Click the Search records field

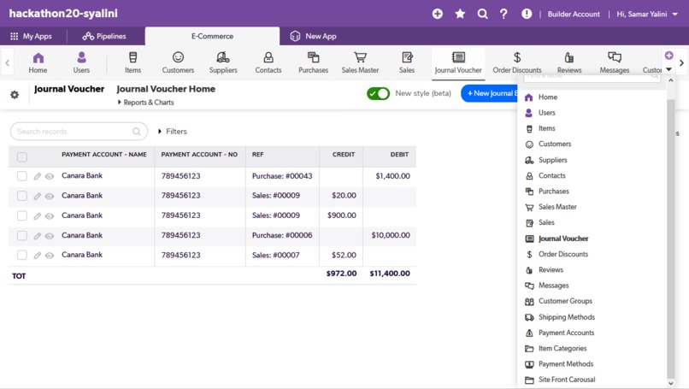point(79,132)
